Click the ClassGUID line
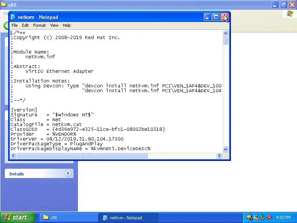The image size is (297, 223). click(x=88, y=129)
